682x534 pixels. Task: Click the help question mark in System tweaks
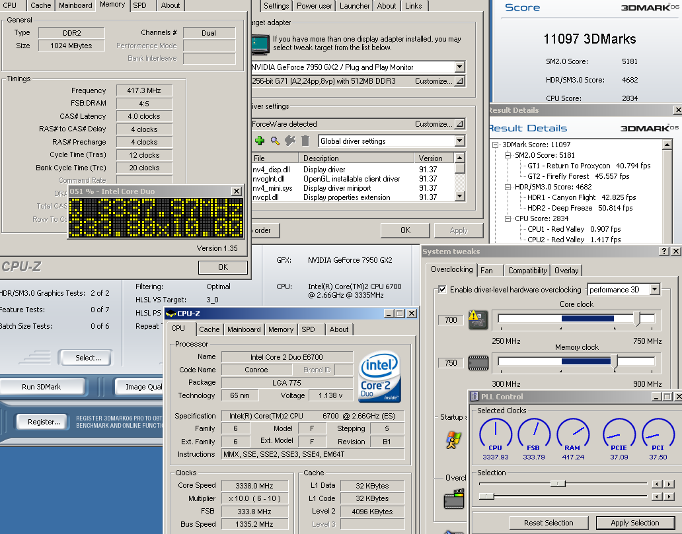click(x=663, y=251)
